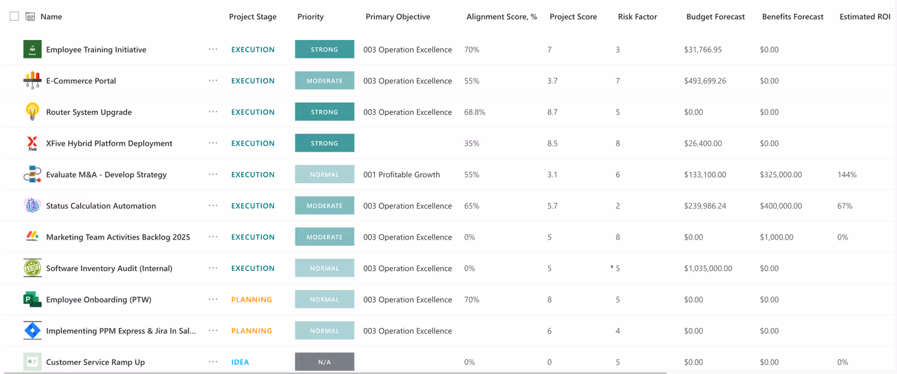Toggle the select-all checkbox in header

pyautogui.click(x=14, y=16)
